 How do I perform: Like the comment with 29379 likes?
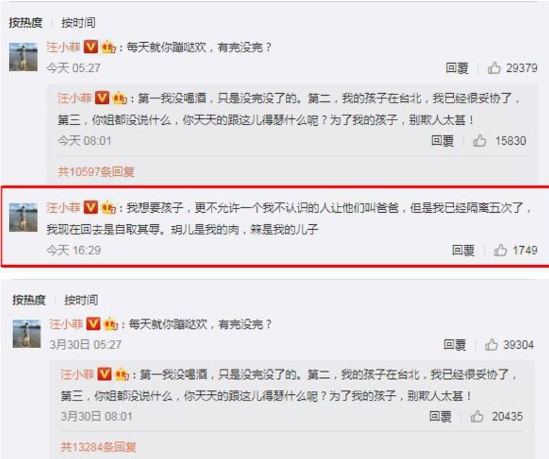click(494, 68)
